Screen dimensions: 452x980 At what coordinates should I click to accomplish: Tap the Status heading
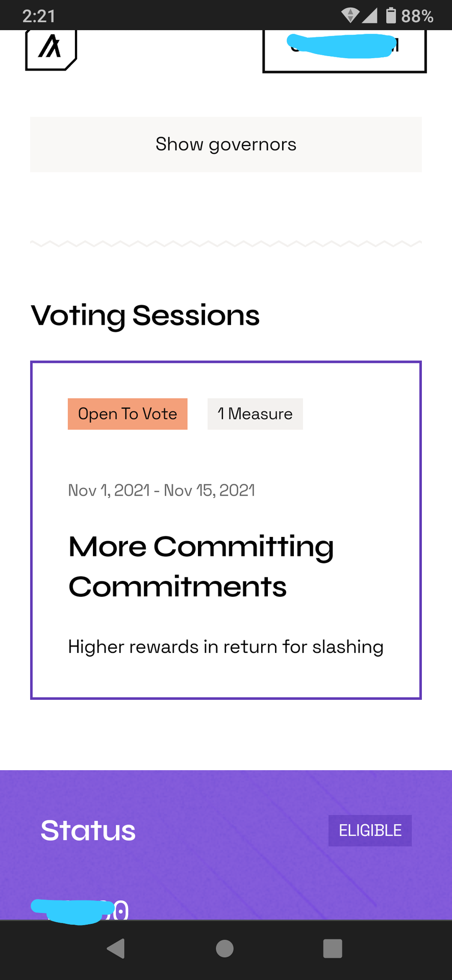tap(88, 830)
